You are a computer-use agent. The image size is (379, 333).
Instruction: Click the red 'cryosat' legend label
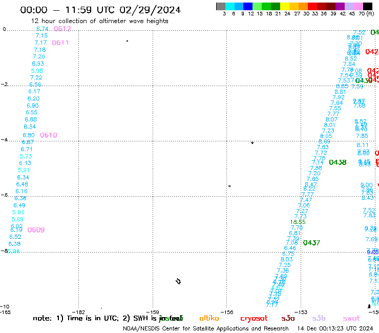click(254, 319)
